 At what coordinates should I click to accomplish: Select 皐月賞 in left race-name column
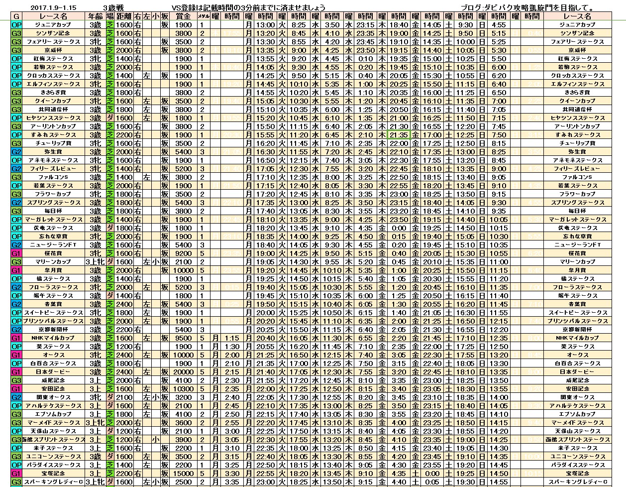click(x=54, y=270)
